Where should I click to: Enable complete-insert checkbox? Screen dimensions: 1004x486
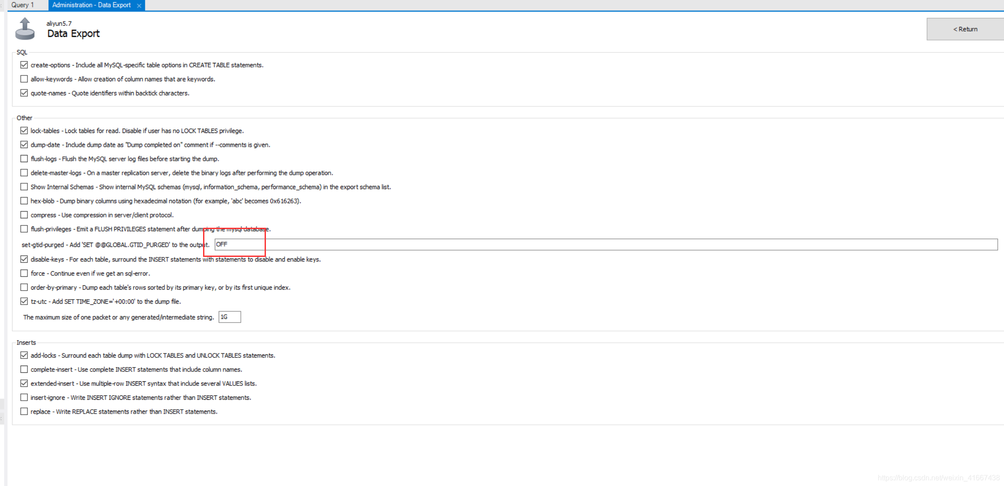tap(24, 369)
